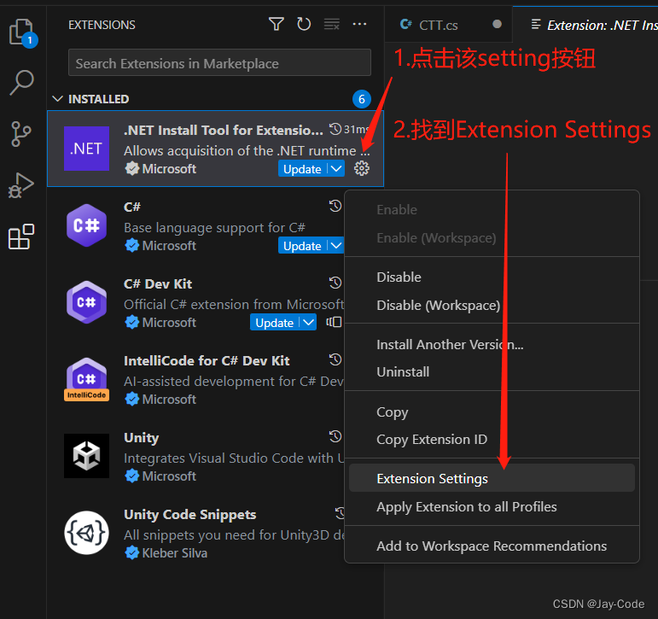The image size is (658, 619).
Task: Open the Search view in activity bar
Action: (22, 82)
